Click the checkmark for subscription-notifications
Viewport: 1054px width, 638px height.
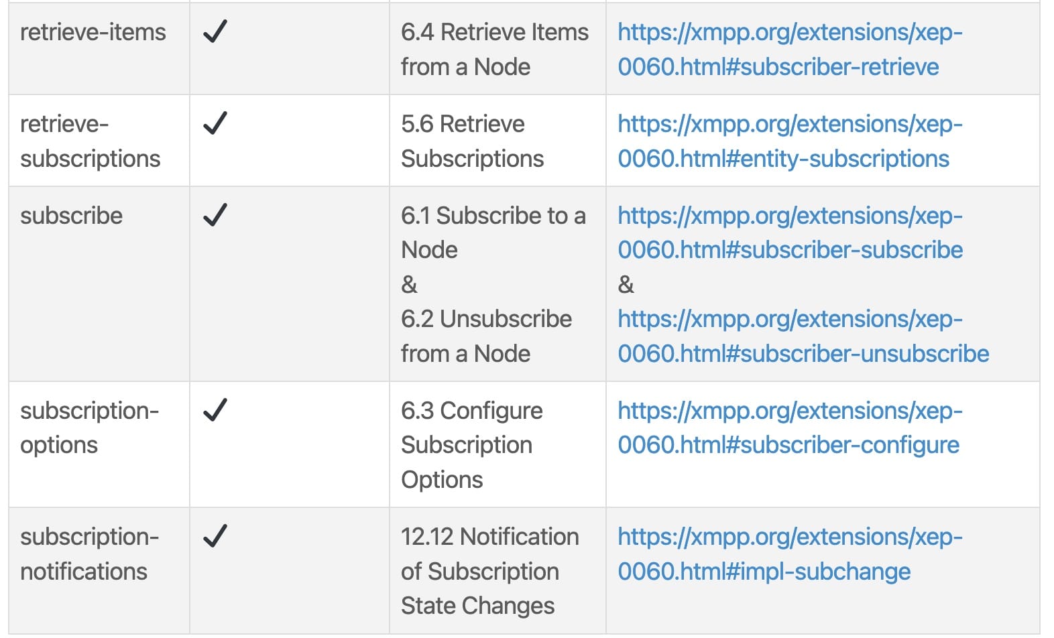tap(215, 536)
